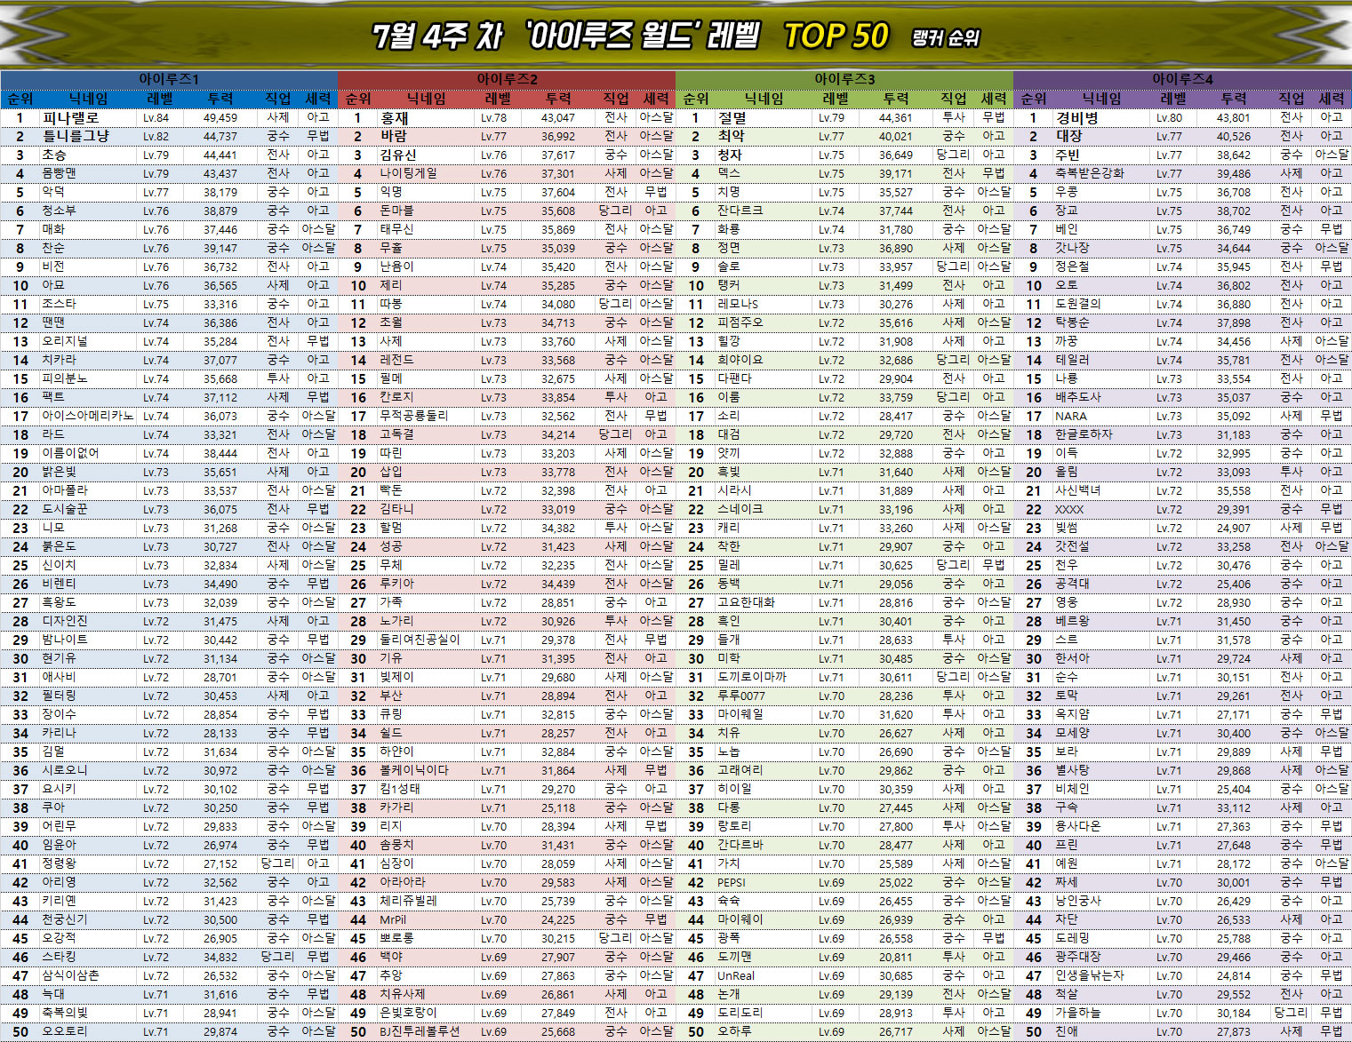Click nickname '도원결의'

(x=1078, y=304)
